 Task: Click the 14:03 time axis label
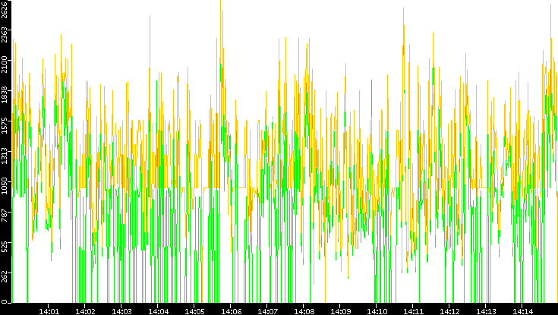coord(121,311)
